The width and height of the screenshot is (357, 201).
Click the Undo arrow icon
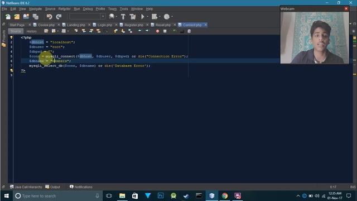click(x=50, y=17)
